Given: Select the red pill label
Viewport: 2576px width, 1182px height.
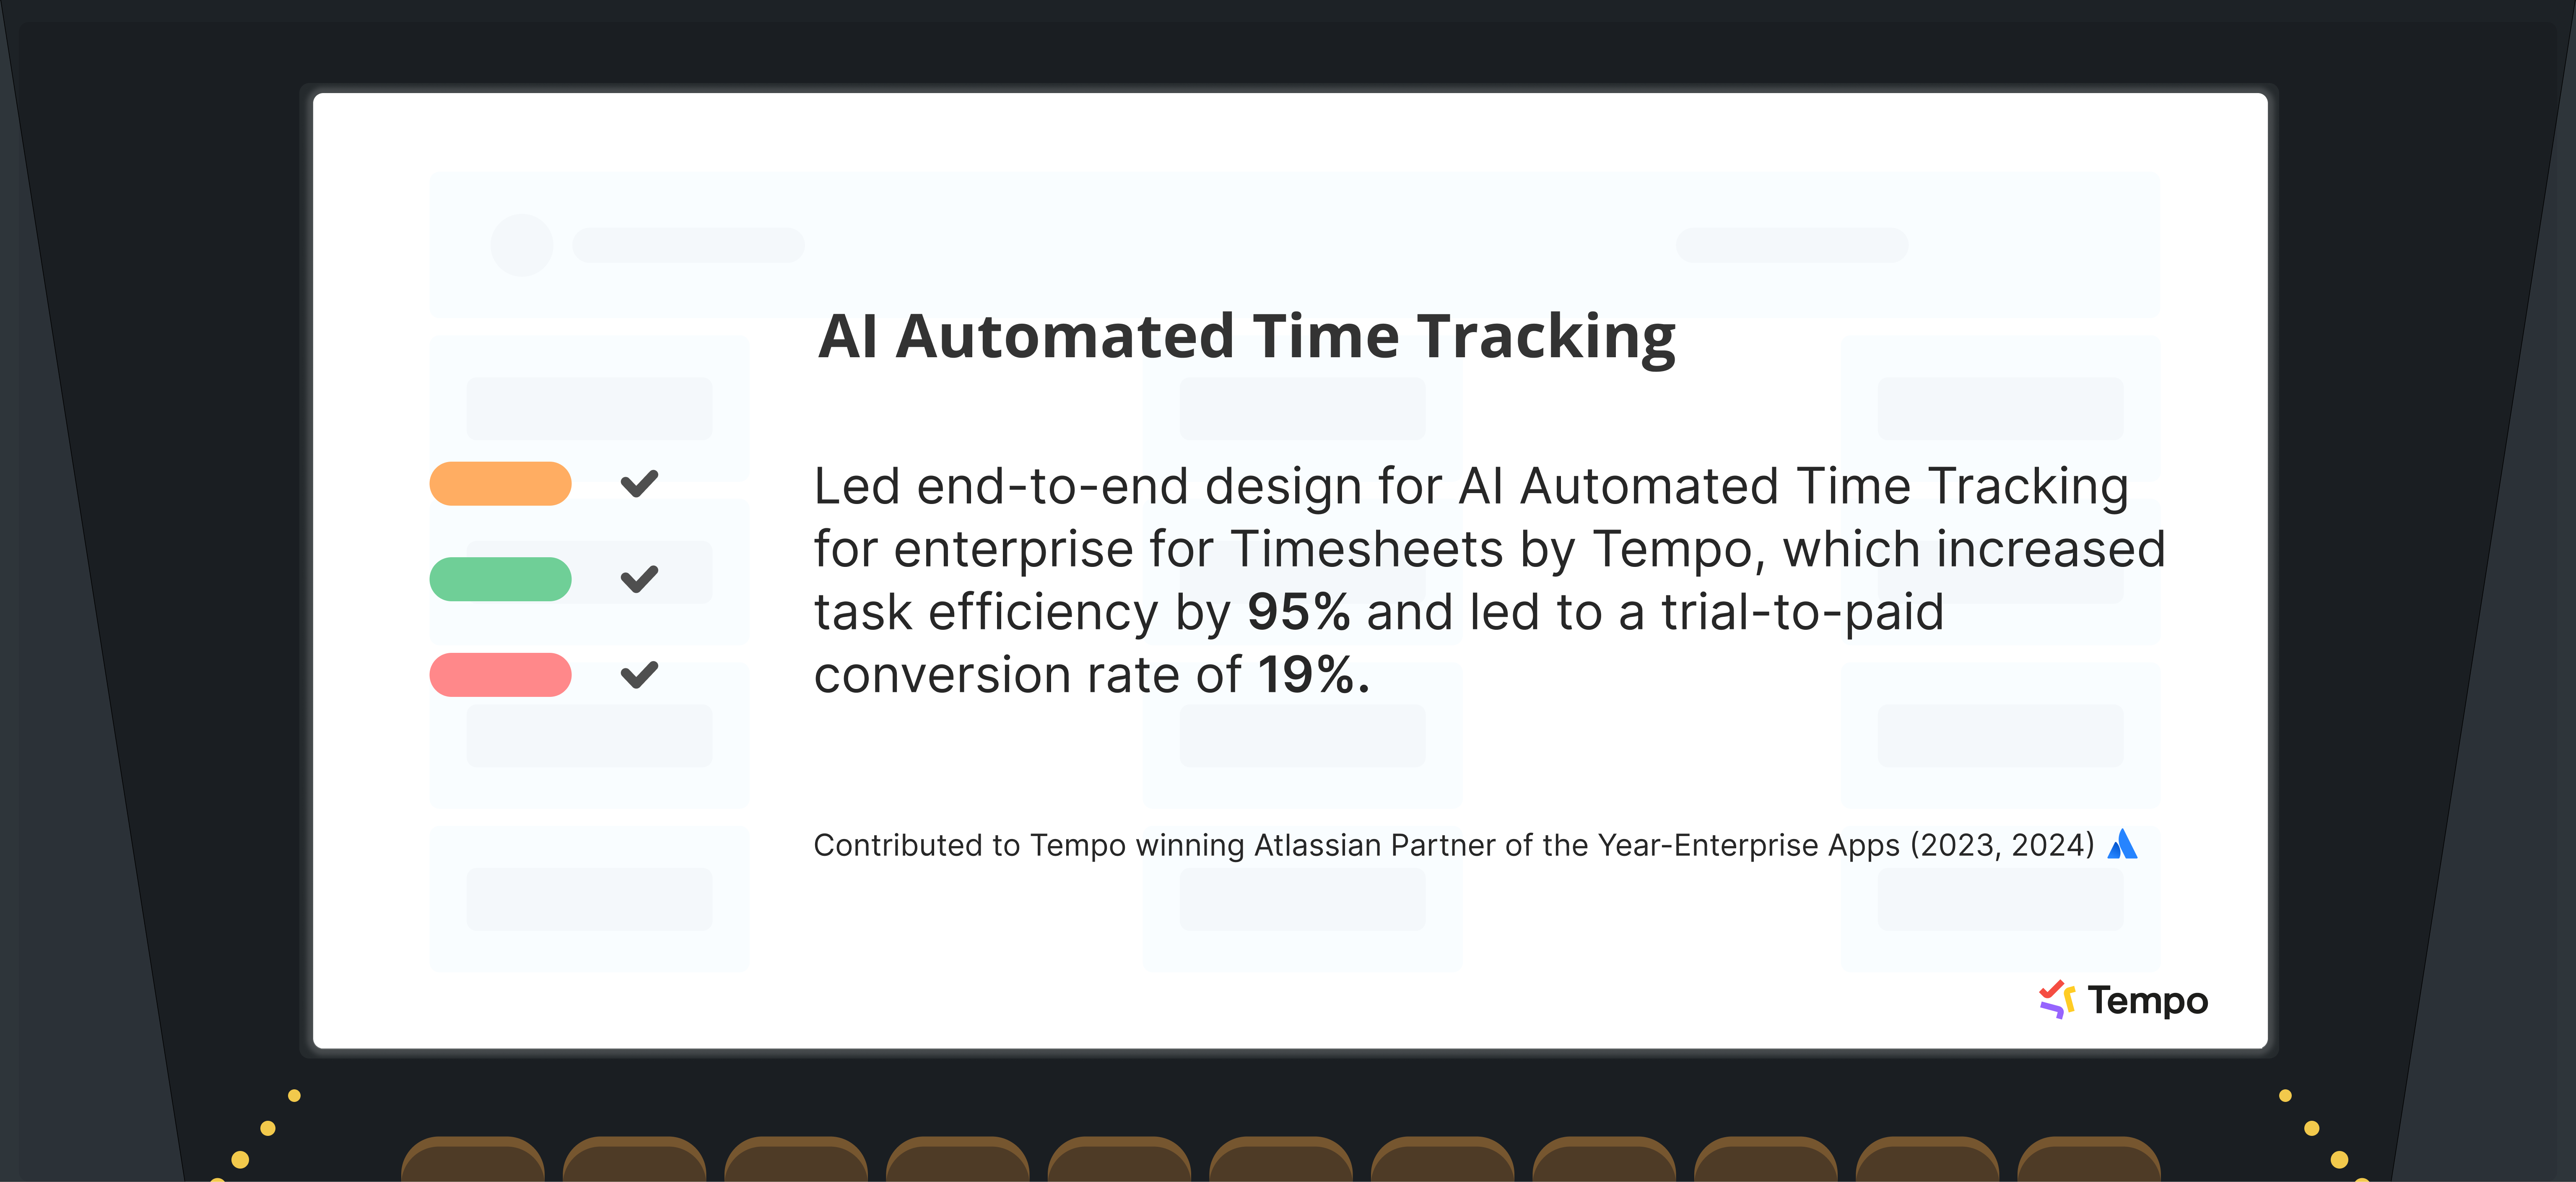Looking at the screenshot, I should pyautogui.click(x=500, y=675).
